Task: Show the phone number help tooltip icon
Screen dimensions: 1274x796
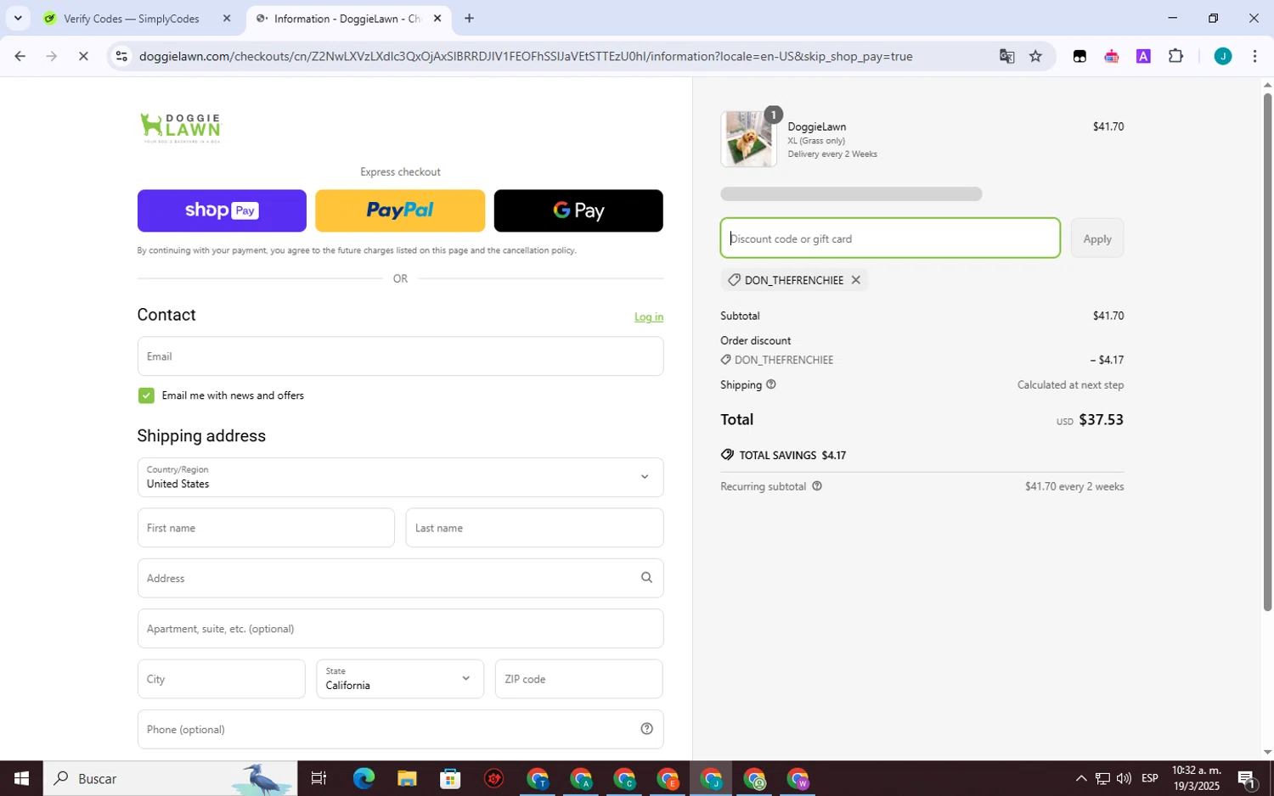Action: click(646, 729)
